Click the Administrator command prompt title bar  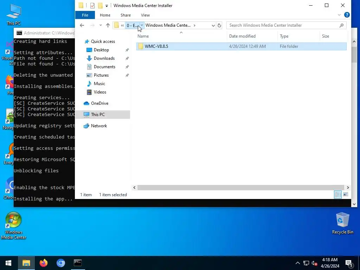click(x=44, y=33)
